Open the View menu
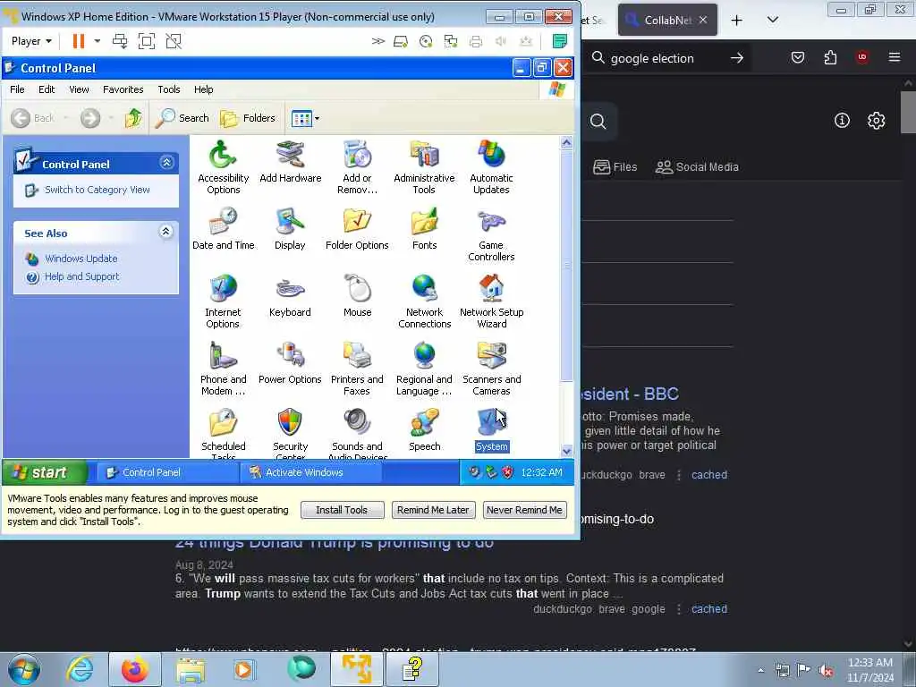The image size is (916, 687). (79, 89)
